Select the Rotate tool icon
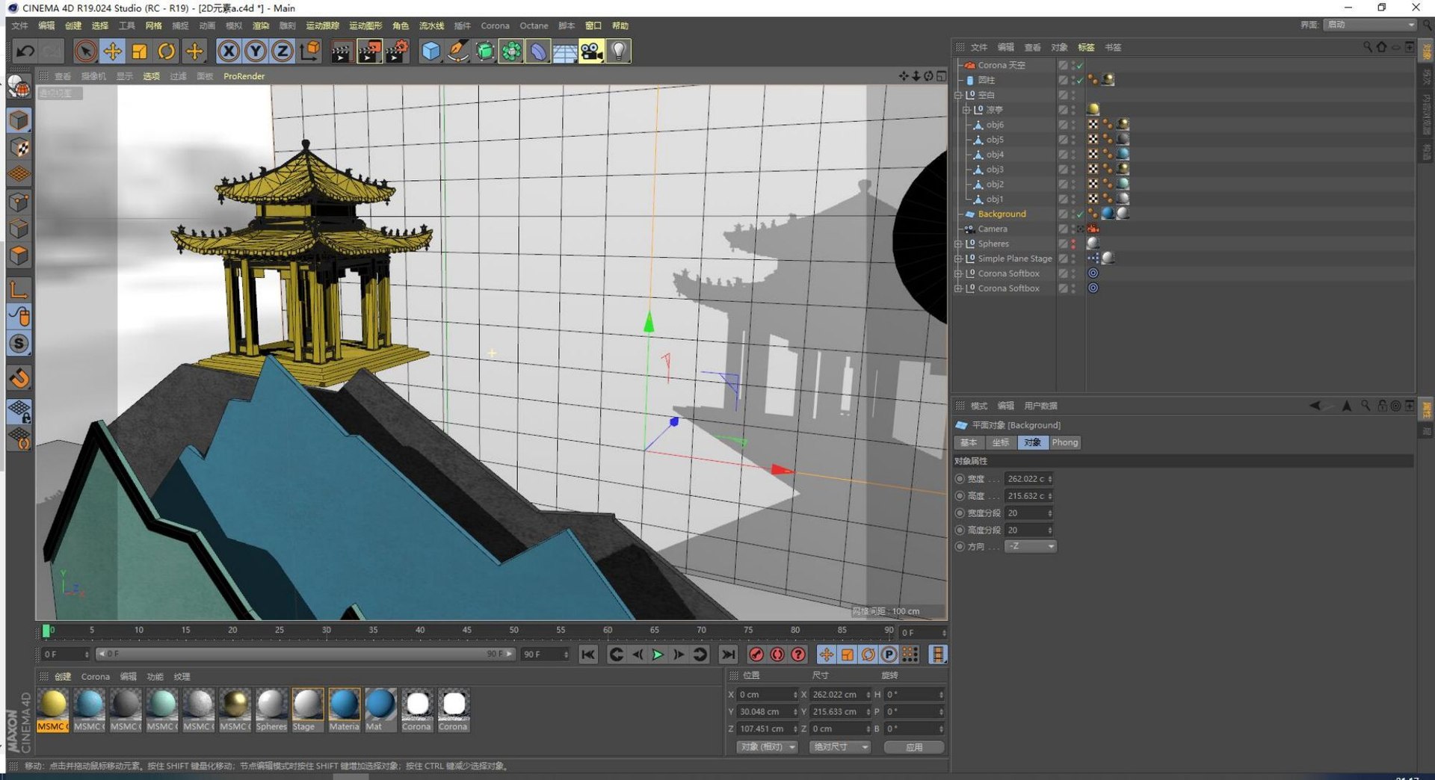The width and height of the screenshot is (1435, 780). tap(167, 51)
